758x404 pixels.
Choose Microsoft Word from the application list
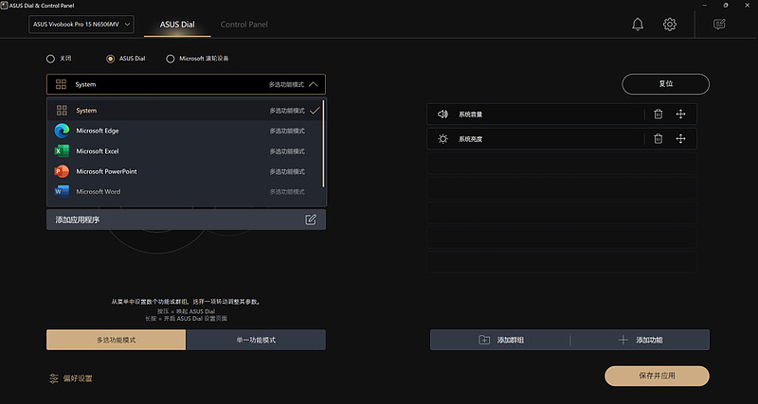pos(185,192)
